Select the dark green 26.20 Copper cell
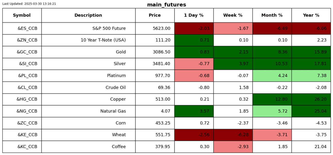 coord(311,99)
